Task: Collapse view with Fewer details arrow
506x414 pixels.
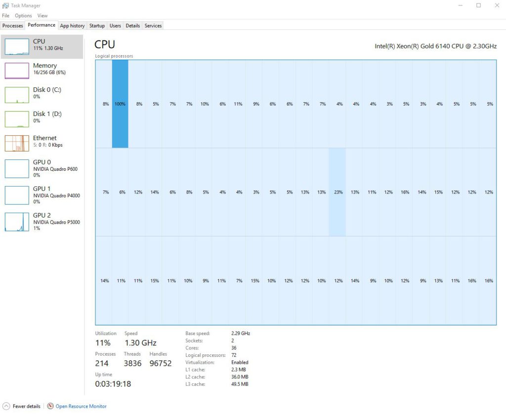Action: click(x=6, y=406)
